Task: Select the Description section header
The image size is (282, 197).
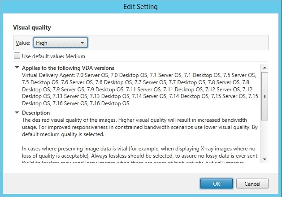Action: 36,113
